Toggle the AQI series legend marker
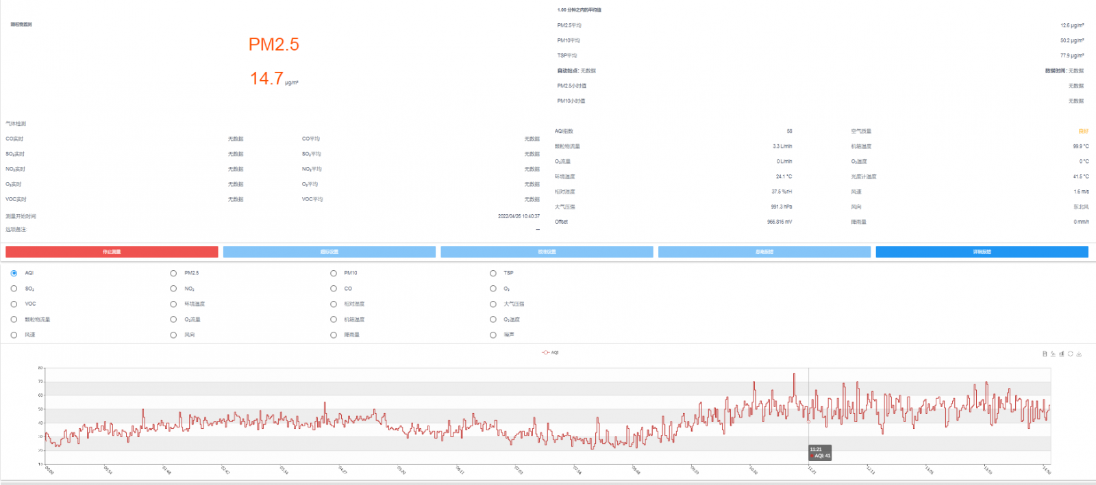Image resolution: width=1096 pixels, height=485 pixels. (x=546, y=353)
